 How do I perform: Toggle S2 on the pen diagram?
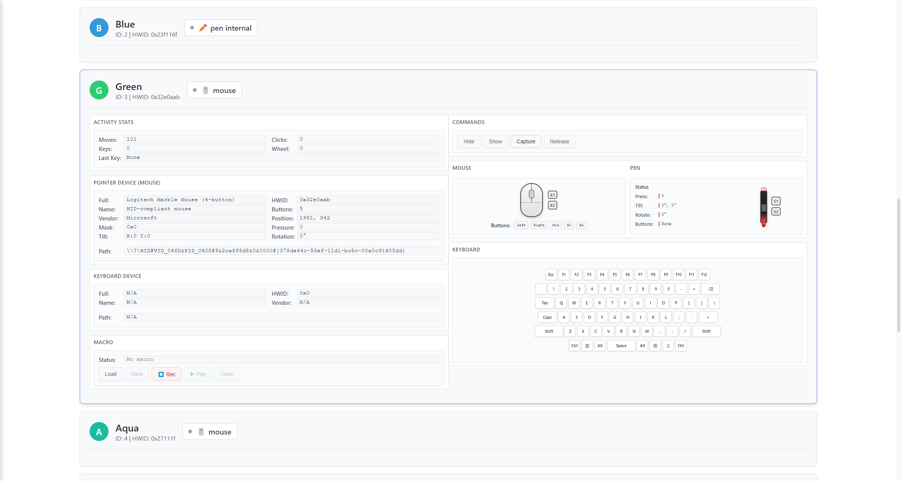pyautogui.click(x=775, y=211)
